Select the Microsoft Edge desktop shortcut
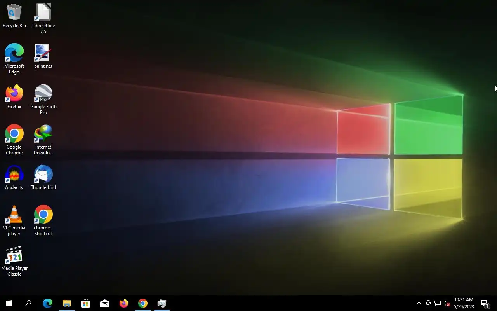This screenshot has height=311, width=497. click(14, 59)
